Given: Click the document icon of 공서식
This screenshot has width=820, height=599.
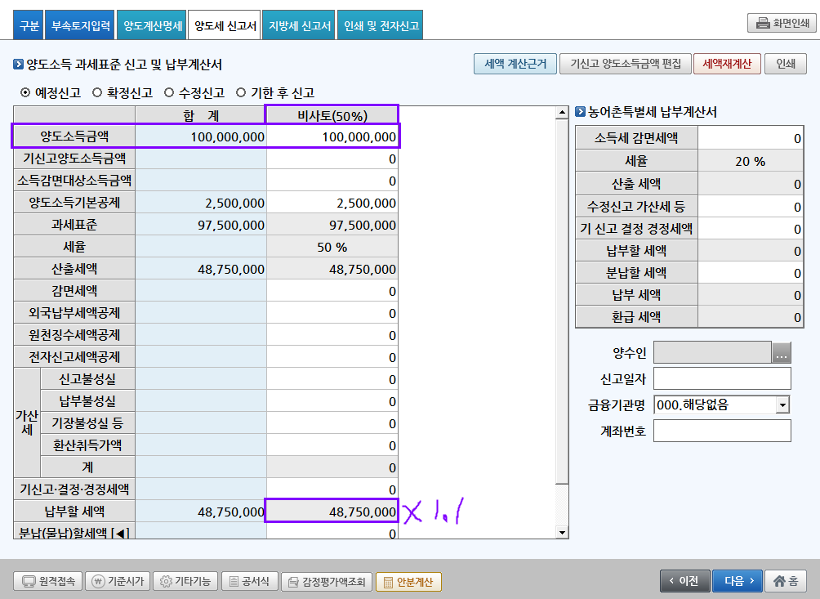Looking at the screenshot, I should pos(234,581).
